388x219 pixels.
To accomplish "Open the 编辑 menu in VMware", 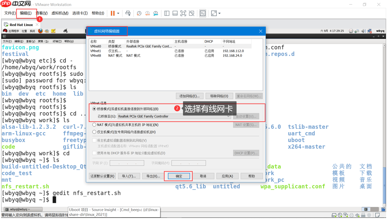I will (25, 13).
